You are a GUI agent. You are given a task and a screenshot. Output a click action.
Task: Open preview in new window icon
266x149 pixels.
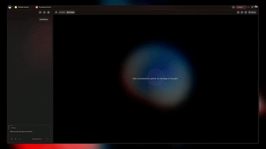tap(246, 12)
